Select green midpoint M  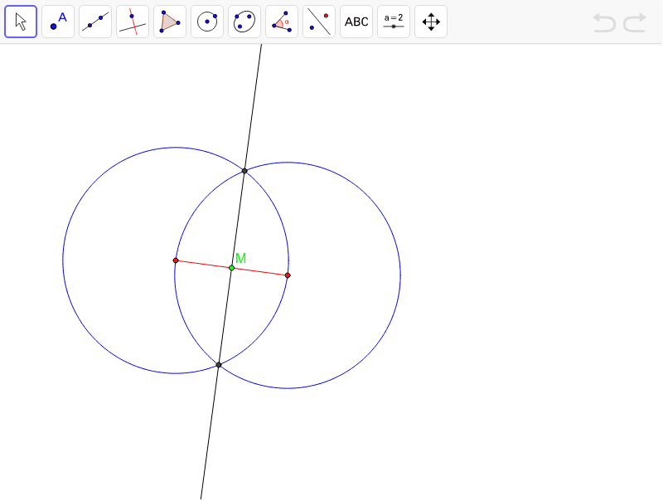pyautogui.click(x=232, y=268)
